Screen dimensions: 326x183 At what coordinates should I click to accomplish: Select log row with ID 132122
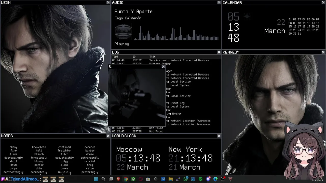point(167,60)
